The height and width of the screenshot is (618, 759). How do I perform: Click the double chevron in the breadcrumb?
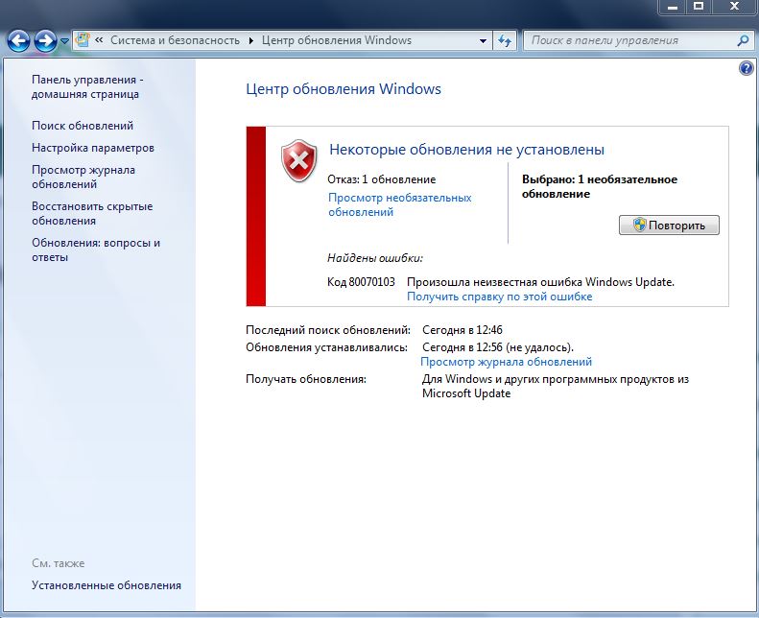(99, 40)
